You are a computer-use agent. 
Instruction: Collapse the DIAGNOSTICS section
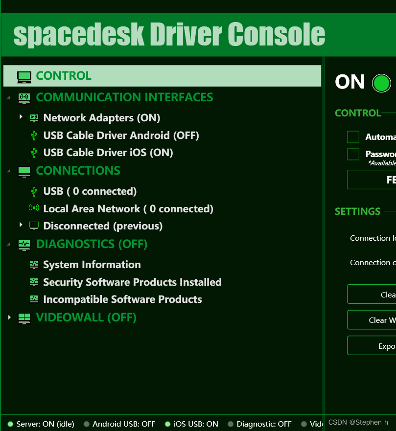(9, 244)
